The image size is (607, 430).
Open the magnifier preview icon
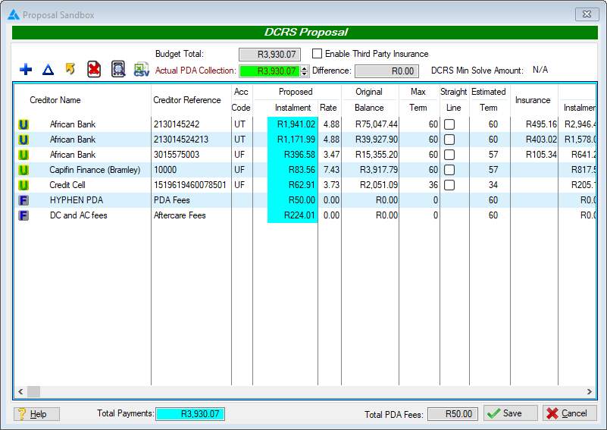point(118,70)
